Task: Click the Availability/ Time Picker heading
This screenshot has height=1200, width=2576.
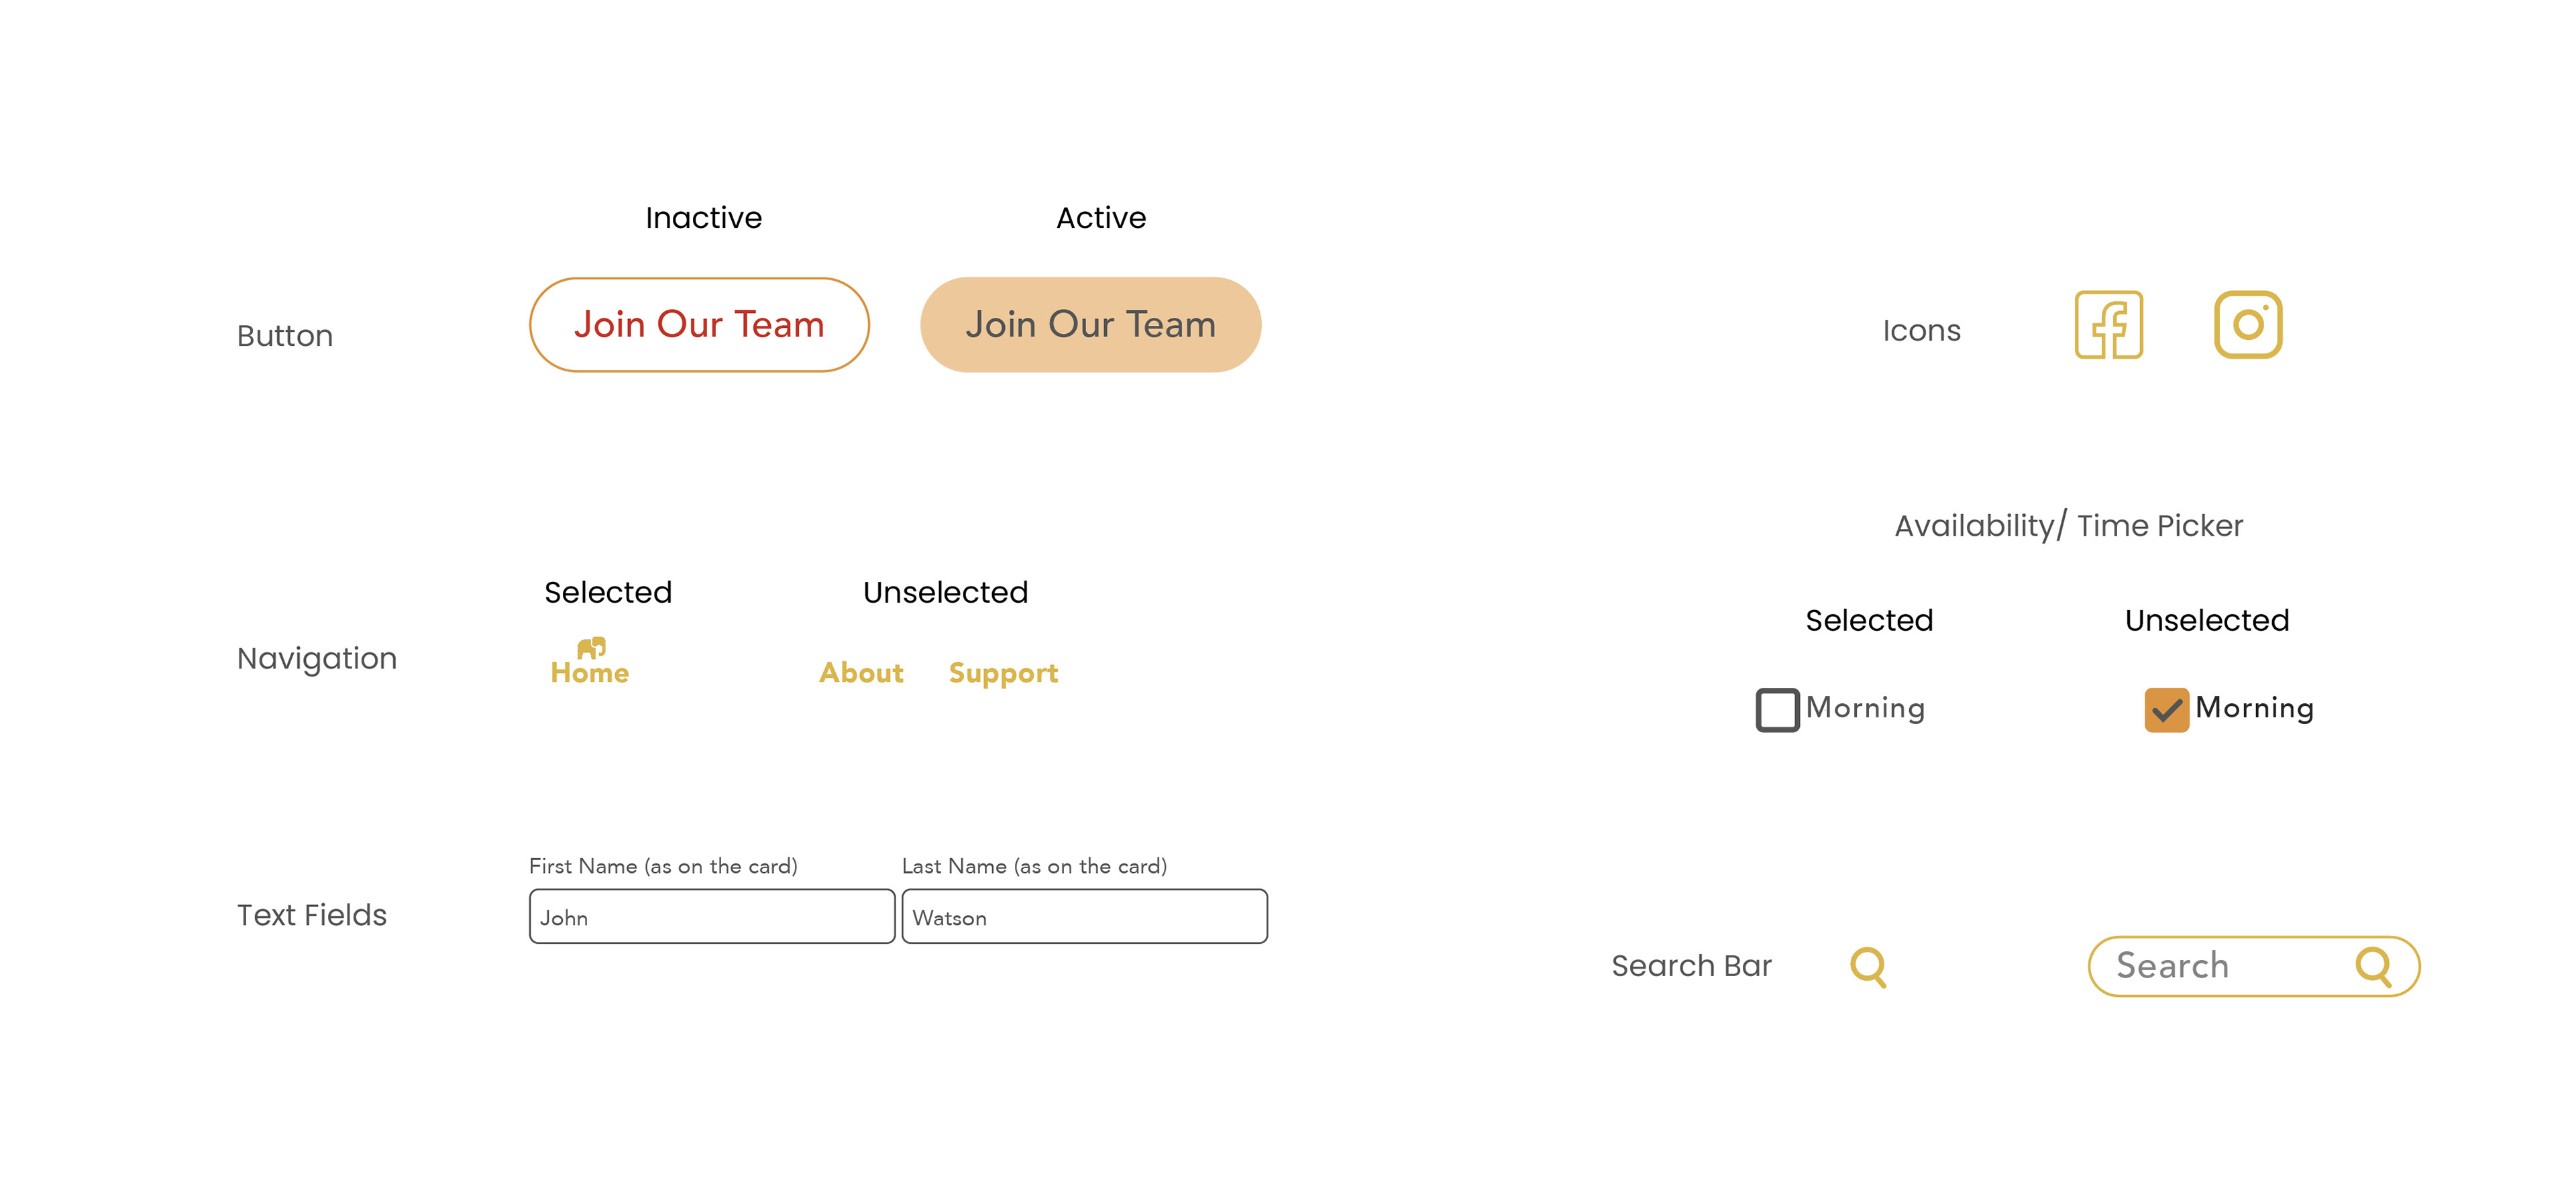Action: pos(2068,526)
